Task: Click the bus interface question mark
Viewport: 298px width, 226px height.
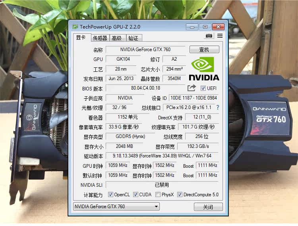Action: [x=218, y=107]
